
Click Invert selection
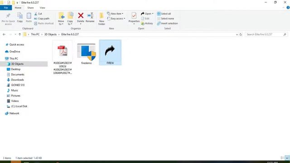(167, 24)
